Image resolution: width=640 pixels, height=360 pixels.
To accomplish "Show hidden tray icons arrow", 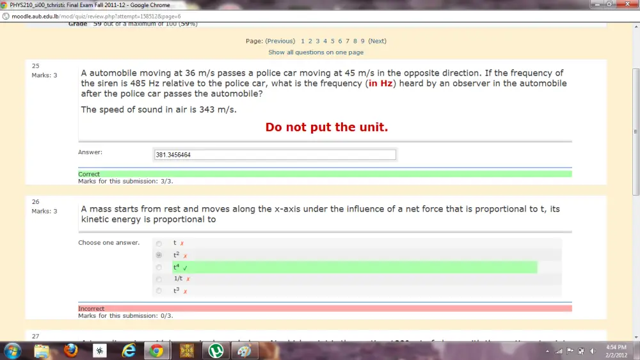I will (x=547, y=351).
